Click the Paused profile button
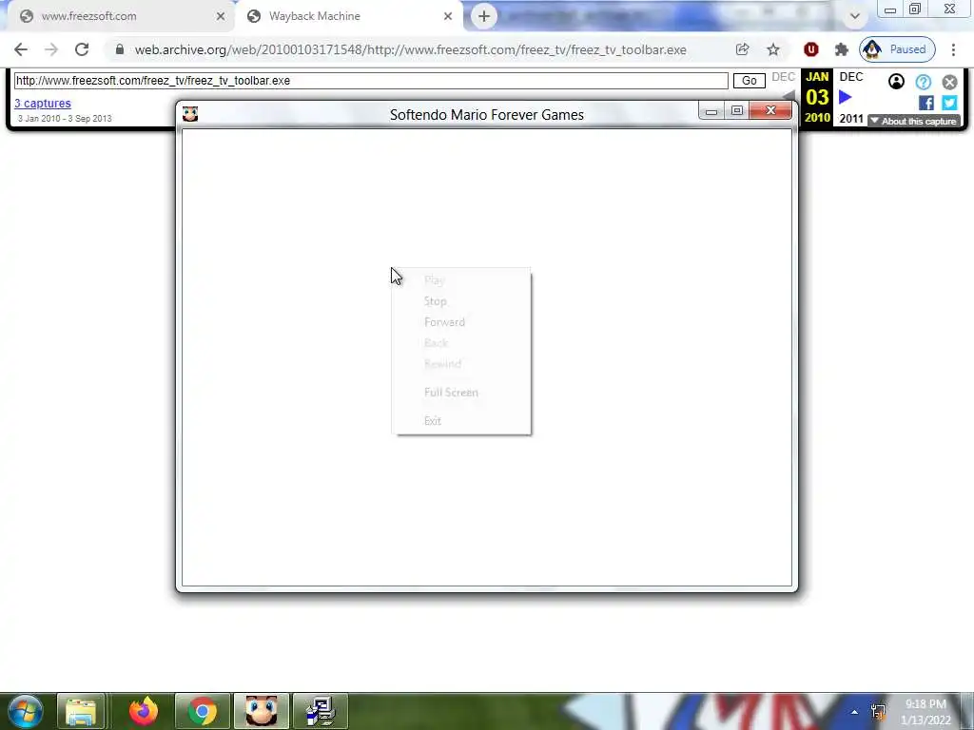This screenshot has width=974, height=730. [x=897, y=49]
